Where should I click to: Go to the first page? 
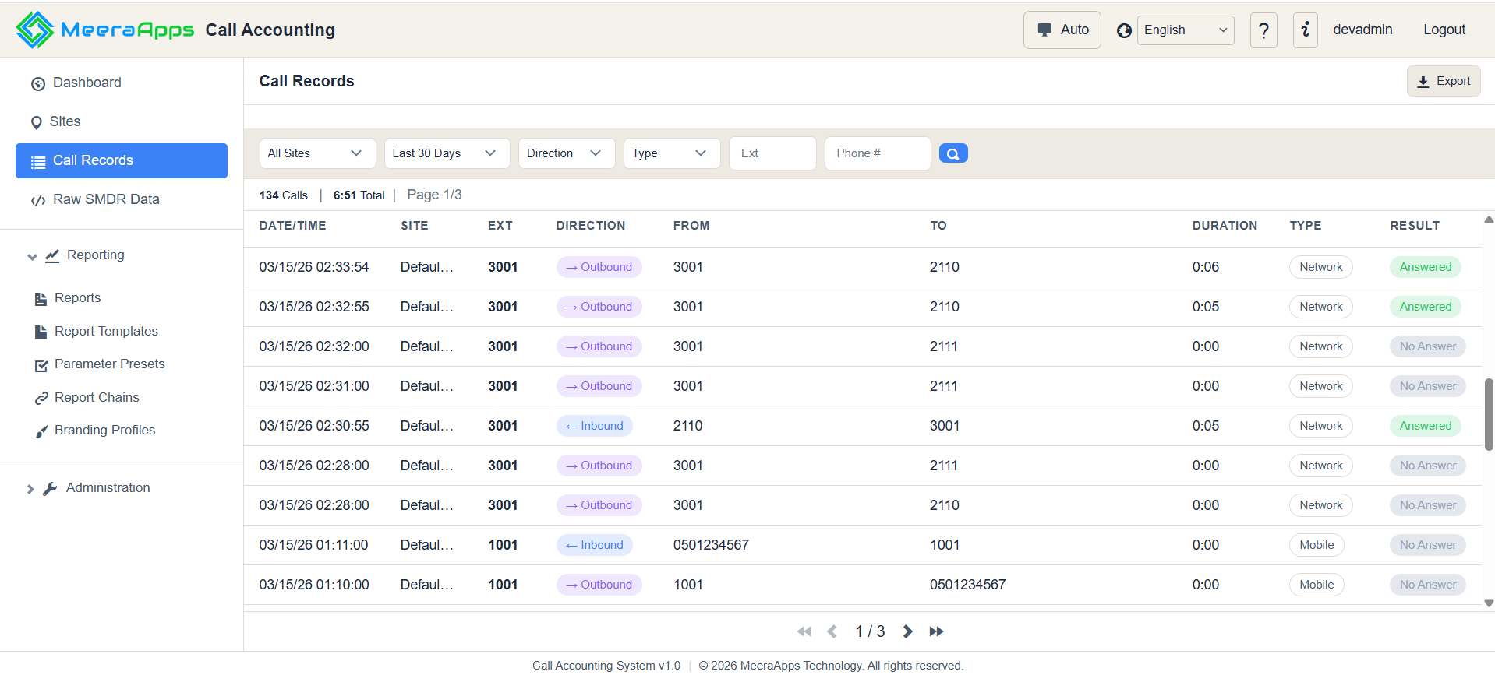804,631
